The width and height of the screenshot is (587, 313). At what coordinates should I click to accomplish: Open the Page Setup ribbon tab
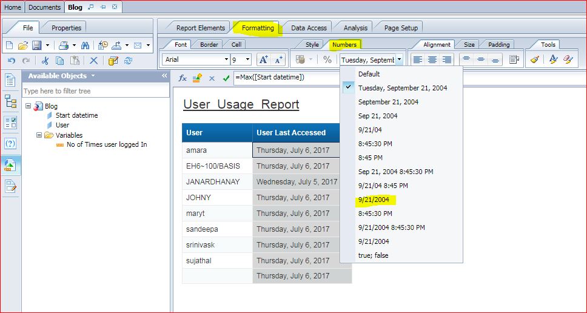coord(401,28)
